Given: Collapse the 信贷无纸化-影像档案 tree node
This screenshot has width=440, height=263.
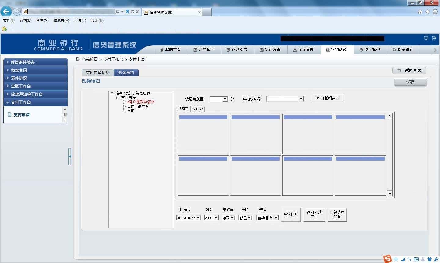Looking at the screenshot, I should point(112,94).
